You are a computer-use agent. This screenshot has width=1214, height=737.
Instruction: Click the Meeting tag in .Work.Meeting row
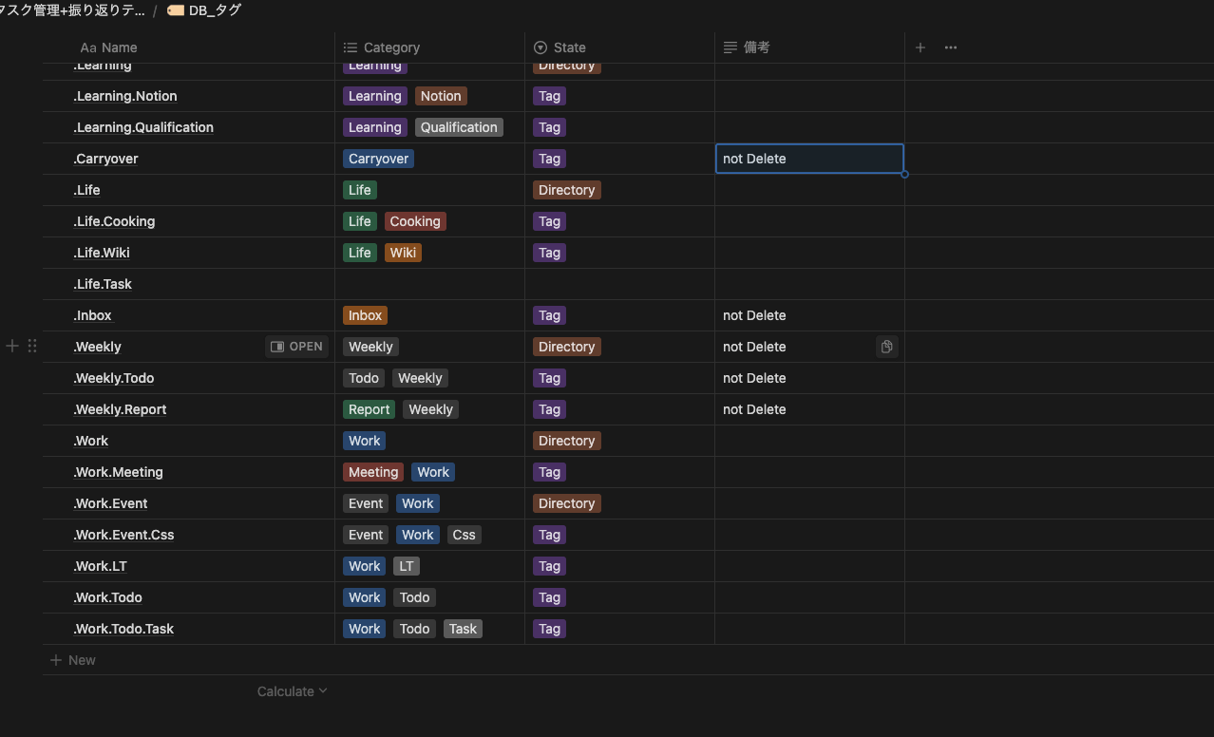373,472
